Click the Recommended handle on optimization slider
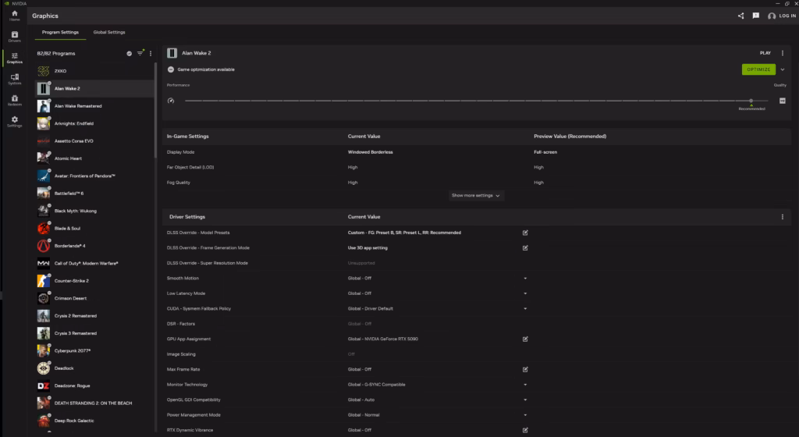The width and height of the screenshot is (799, 437). pyautogui.click(x=751, y=101)
